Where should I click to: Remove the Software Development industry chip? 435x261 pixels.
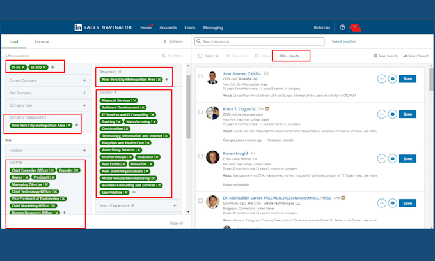(143, 108)
